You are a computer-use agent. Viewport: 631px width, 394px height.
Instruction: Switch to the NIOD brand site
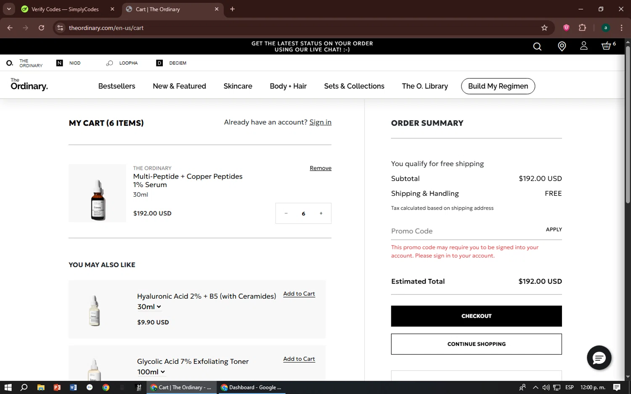click(x=68, y=63)
